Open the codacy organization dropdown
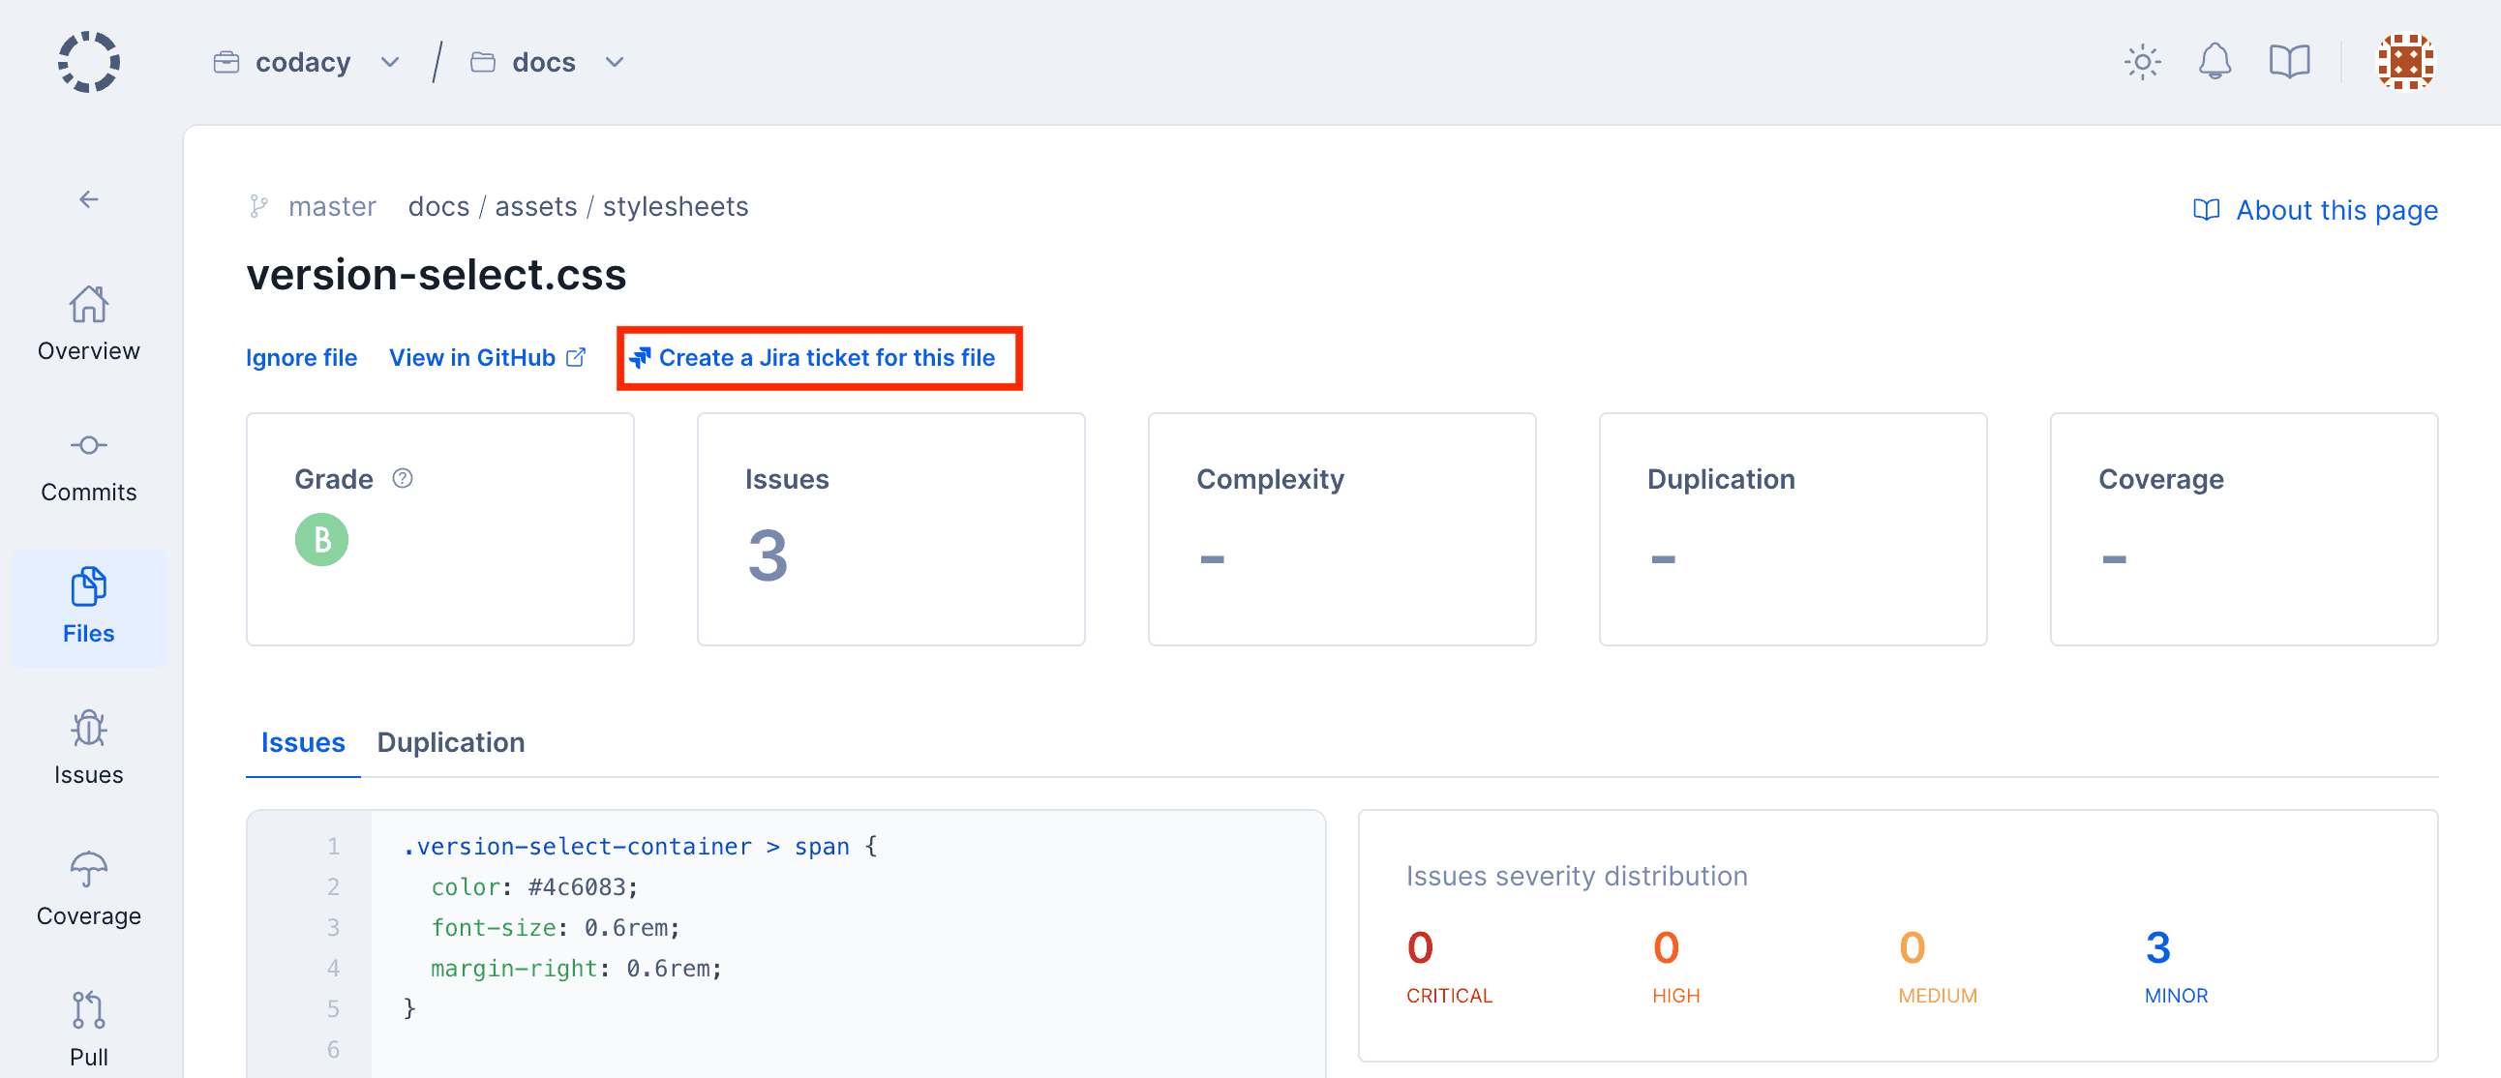 point(389,61)
